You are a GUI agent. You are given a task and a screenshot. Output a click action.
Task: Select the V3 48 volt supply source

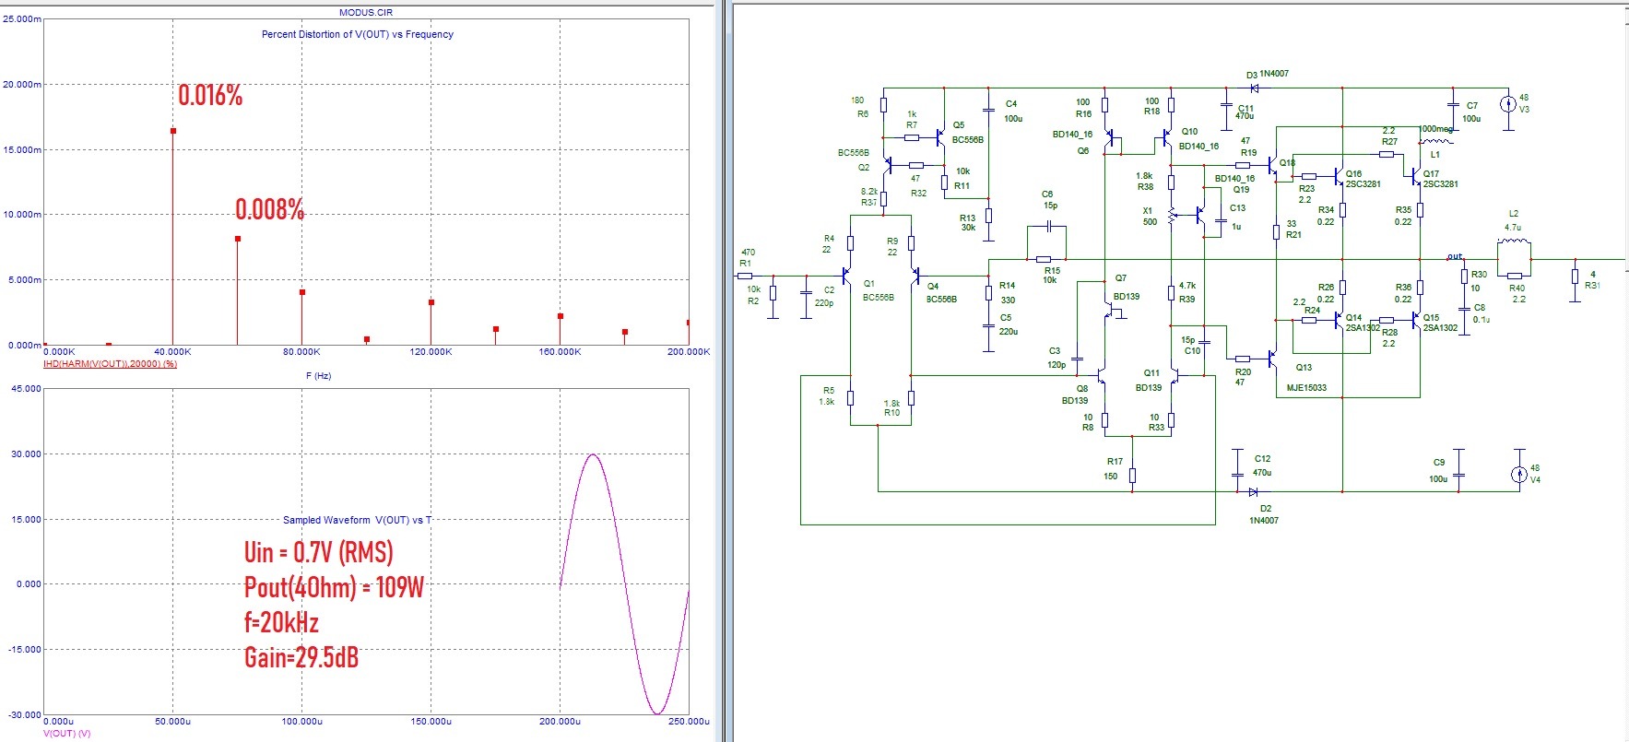(x=1508, y=103)
